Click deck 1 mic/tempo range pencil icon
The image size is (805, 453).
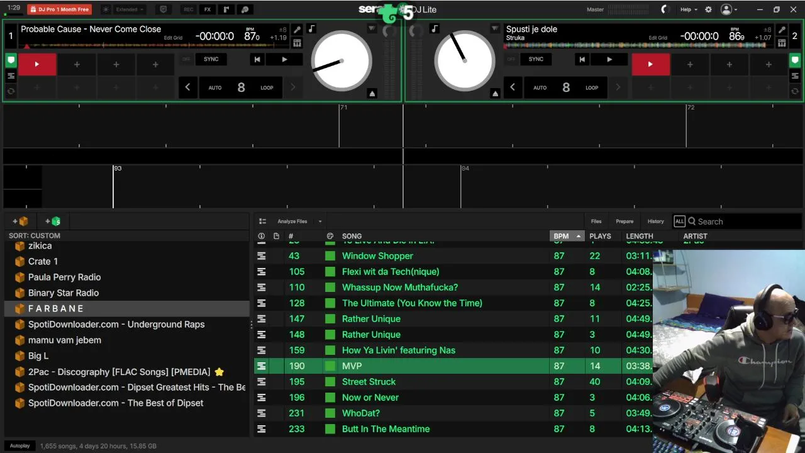click(297, 30)
